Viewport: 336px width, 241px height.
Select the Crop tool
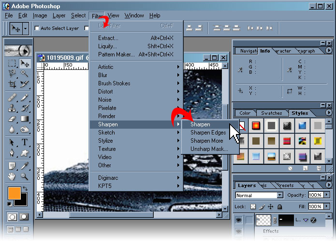coord(12,84)
